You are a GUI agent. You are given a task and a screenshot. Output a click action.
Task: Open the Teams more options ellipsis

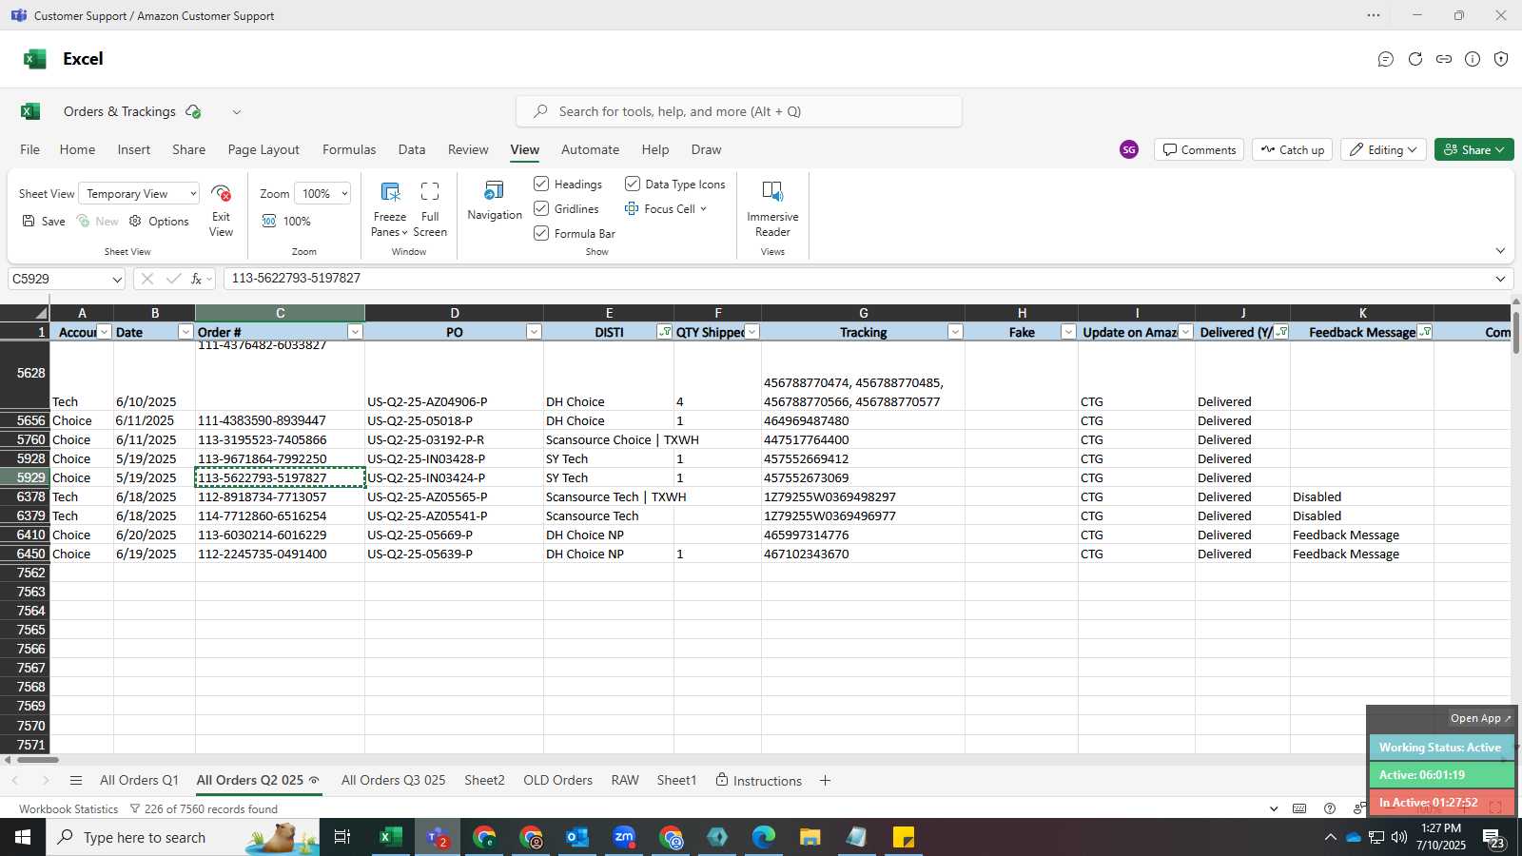tap(1374, 15)
